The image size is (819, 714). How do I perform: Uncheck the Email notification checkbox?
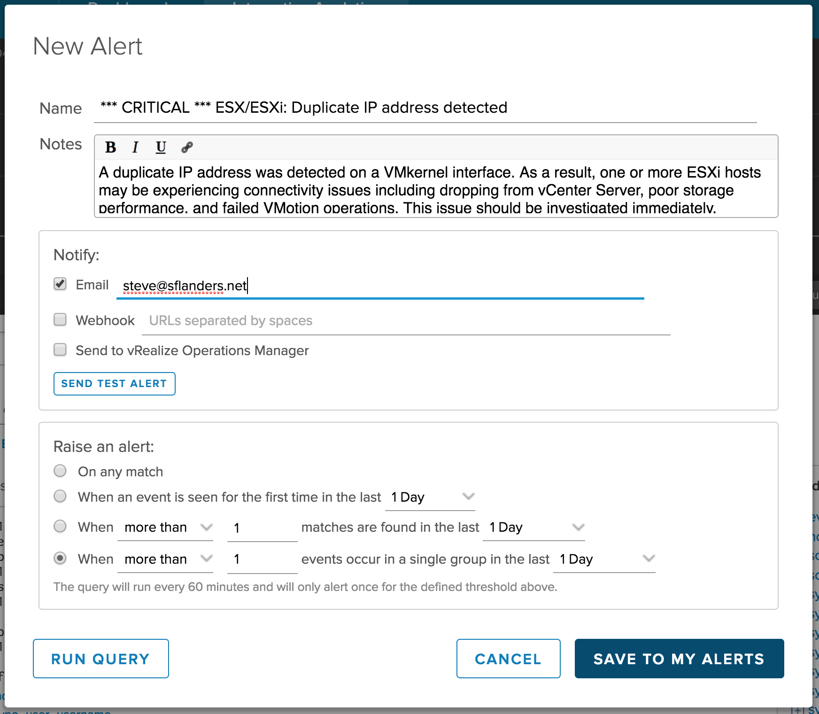(x=60, y=284)
